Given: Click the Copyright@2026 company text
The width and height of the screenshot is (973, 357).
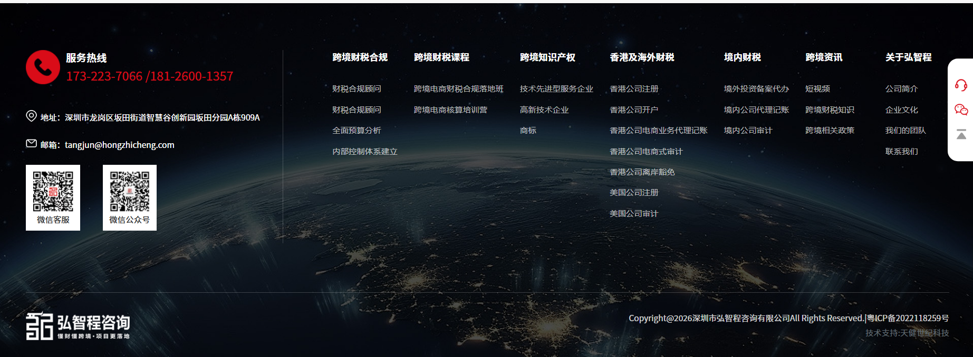Looking at the screenshot, I should (x=746, y=318).
